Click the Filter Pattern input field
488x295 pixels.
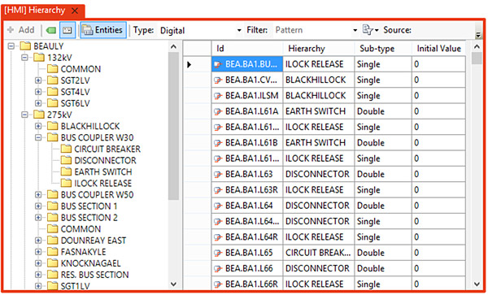click(312, 30)
